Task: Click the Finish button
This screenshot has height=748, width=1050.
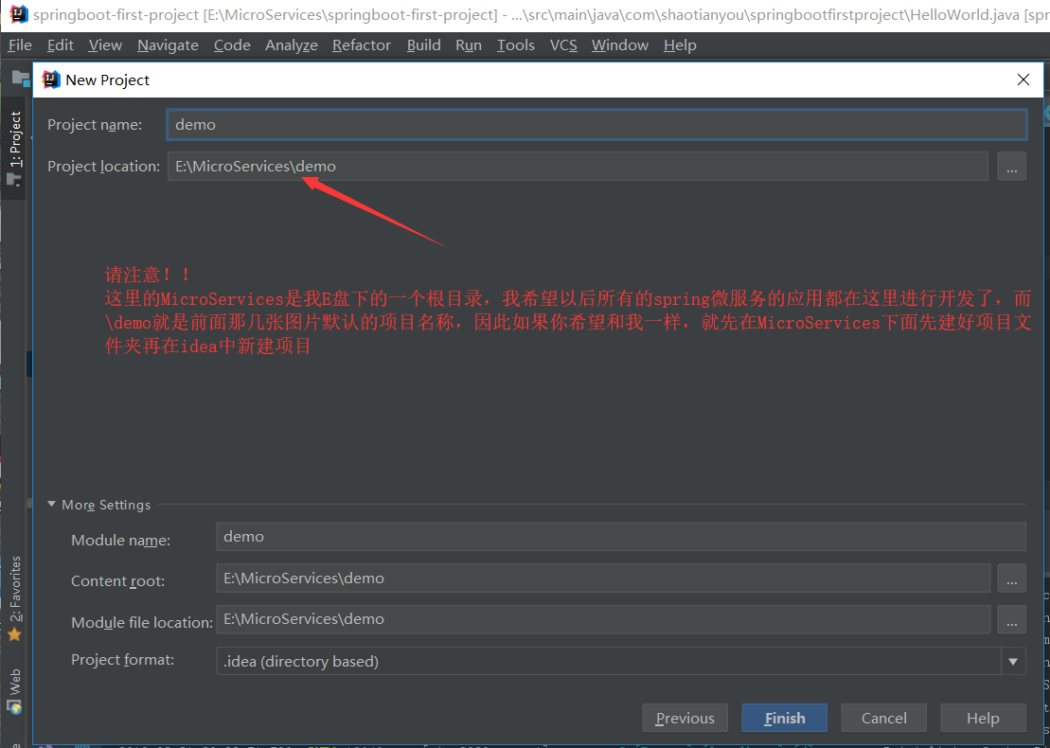Action: [x=784, y=718]
